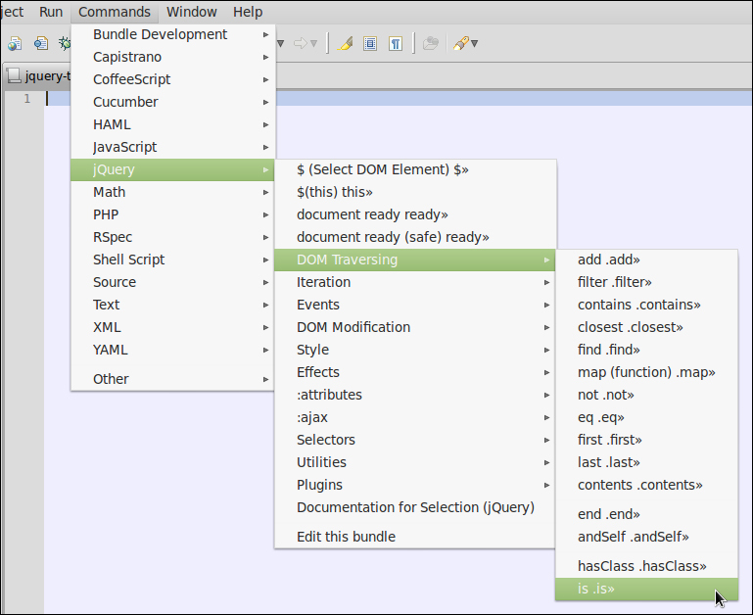Open the Other submenu
Screen dimensions: 753x615
click(x=173, y=379)
